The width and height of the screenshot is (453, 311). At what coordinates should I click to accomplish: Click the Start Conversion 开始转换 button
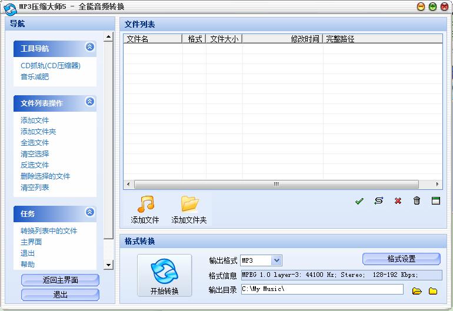coord(164,275)
